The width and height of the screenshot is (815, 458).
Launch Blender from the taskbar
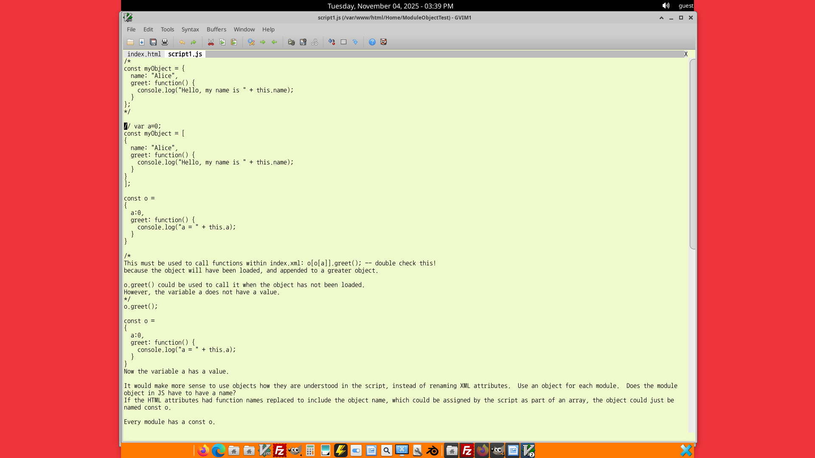pyautogui.click(x=433, y=450)
